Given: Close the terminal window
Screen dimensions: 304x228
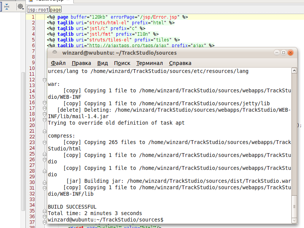Looking at the screenshot, I should [x=291, y=52].
